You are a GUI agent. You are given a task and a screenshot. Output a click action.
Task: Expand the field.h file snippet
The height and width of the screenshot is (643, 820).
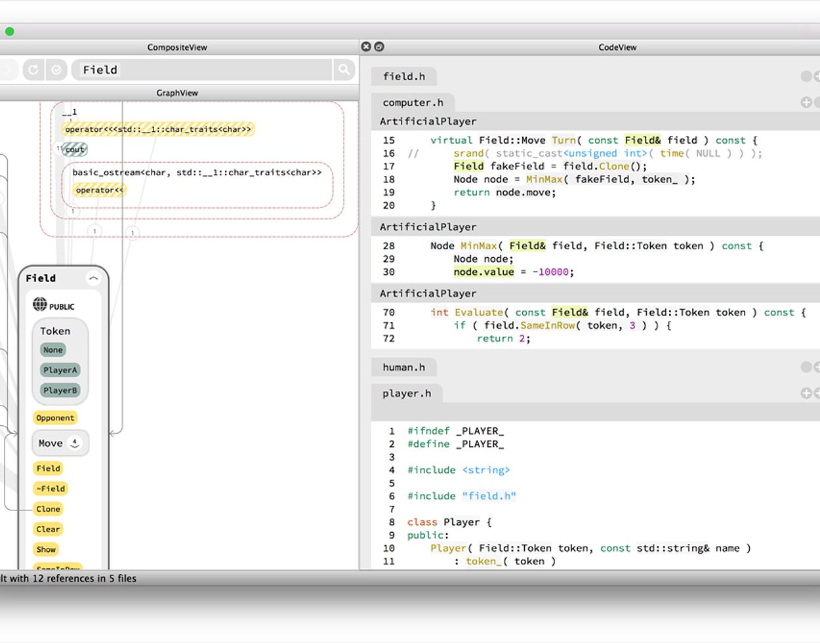click(404, 76)
